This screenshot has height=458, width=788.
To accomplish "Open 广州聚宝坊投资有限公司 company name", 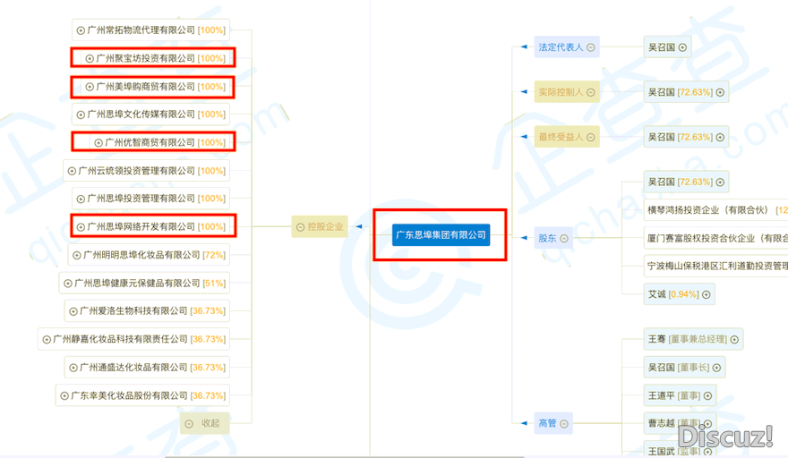I will click(146, 58).
